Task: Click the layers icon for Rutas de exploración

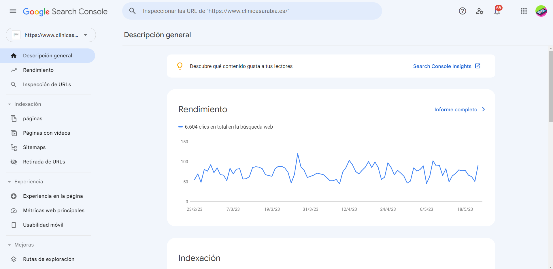Action: coord(14,259)
